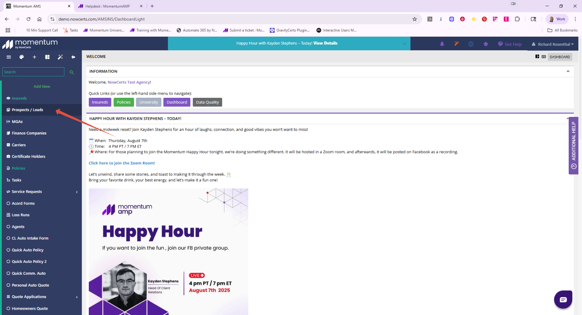582x315 pixels.
Task: Open the browser extensions puzzle icon
Action: (x=517, y=19)
